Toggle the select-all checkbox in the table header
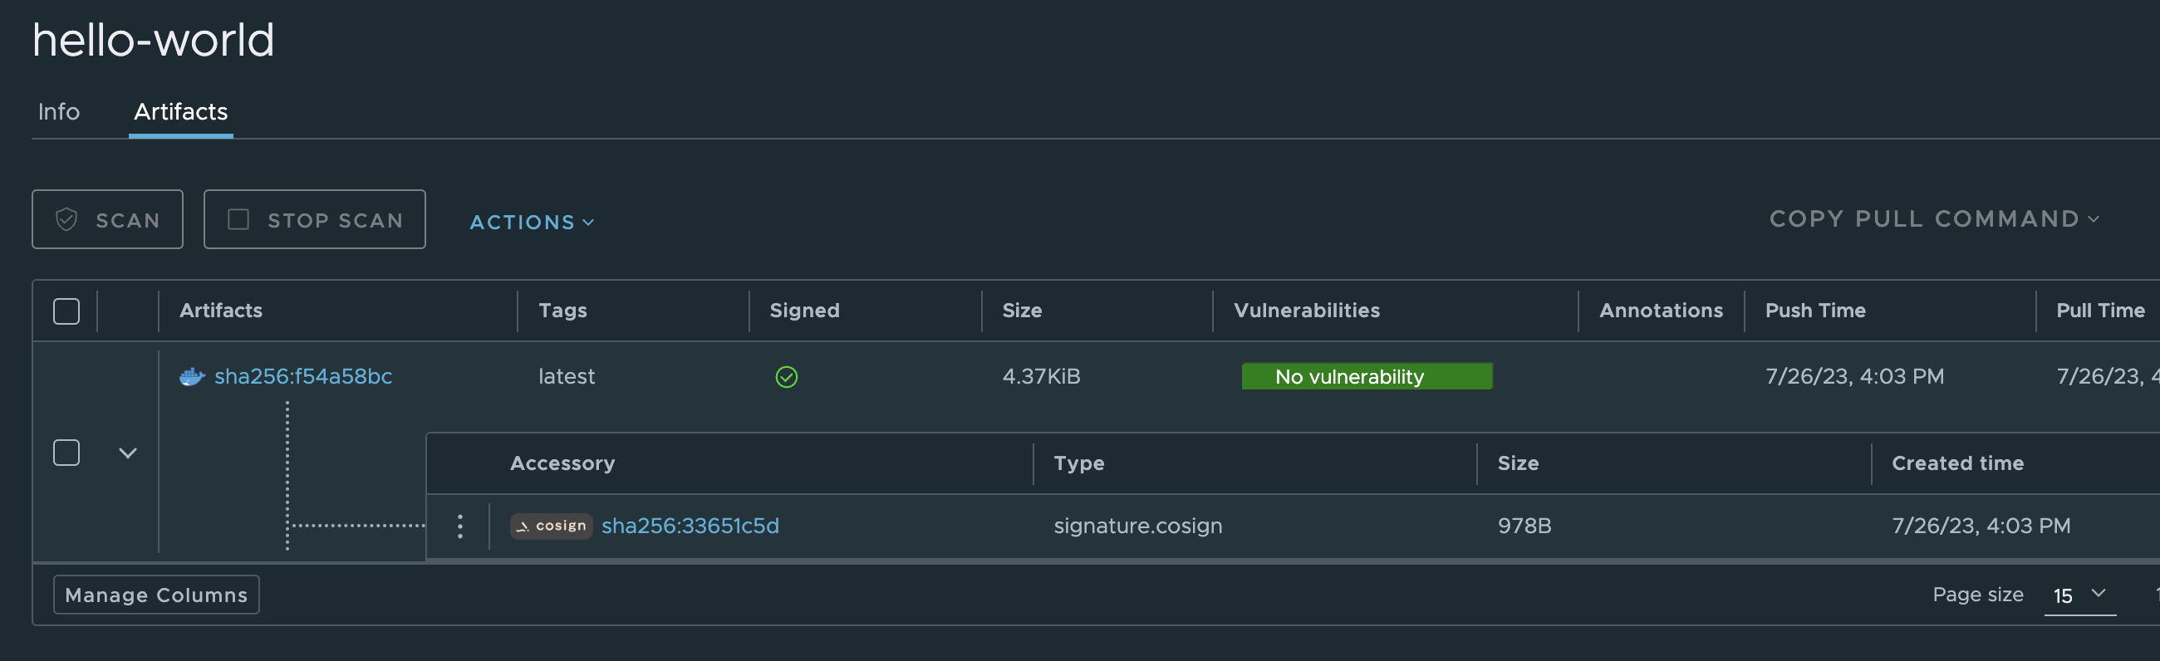Screen dimensions: 2160x661 click(66, 310)
